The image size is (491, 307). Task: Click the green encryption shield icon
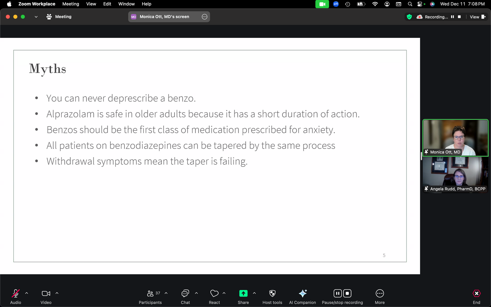click(409, 17)
